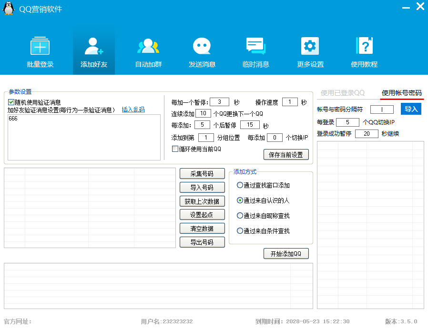Viewport: 428px width, 329px height.
Task: Click the 每添加 count field before 个后暂停
Action: tap(202, 125)
